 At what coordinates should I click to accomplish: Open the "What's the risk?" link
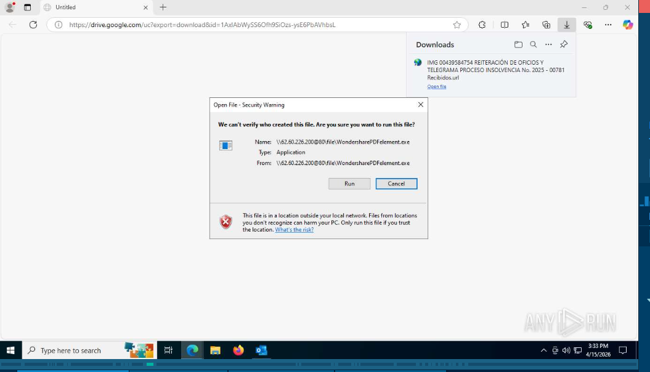tap(295, 230)
